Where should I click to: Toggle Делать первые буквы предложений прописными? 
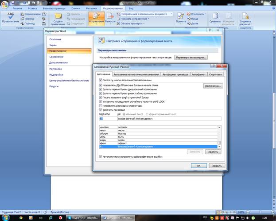[x=101, y=89]
